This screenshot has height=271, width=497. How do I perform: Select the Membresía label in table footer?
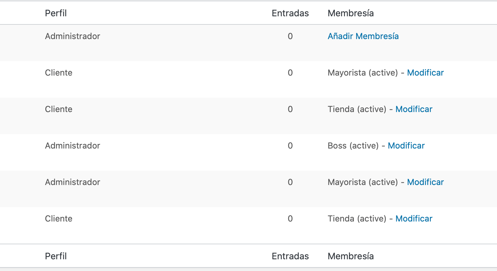[x=351, y=256]
